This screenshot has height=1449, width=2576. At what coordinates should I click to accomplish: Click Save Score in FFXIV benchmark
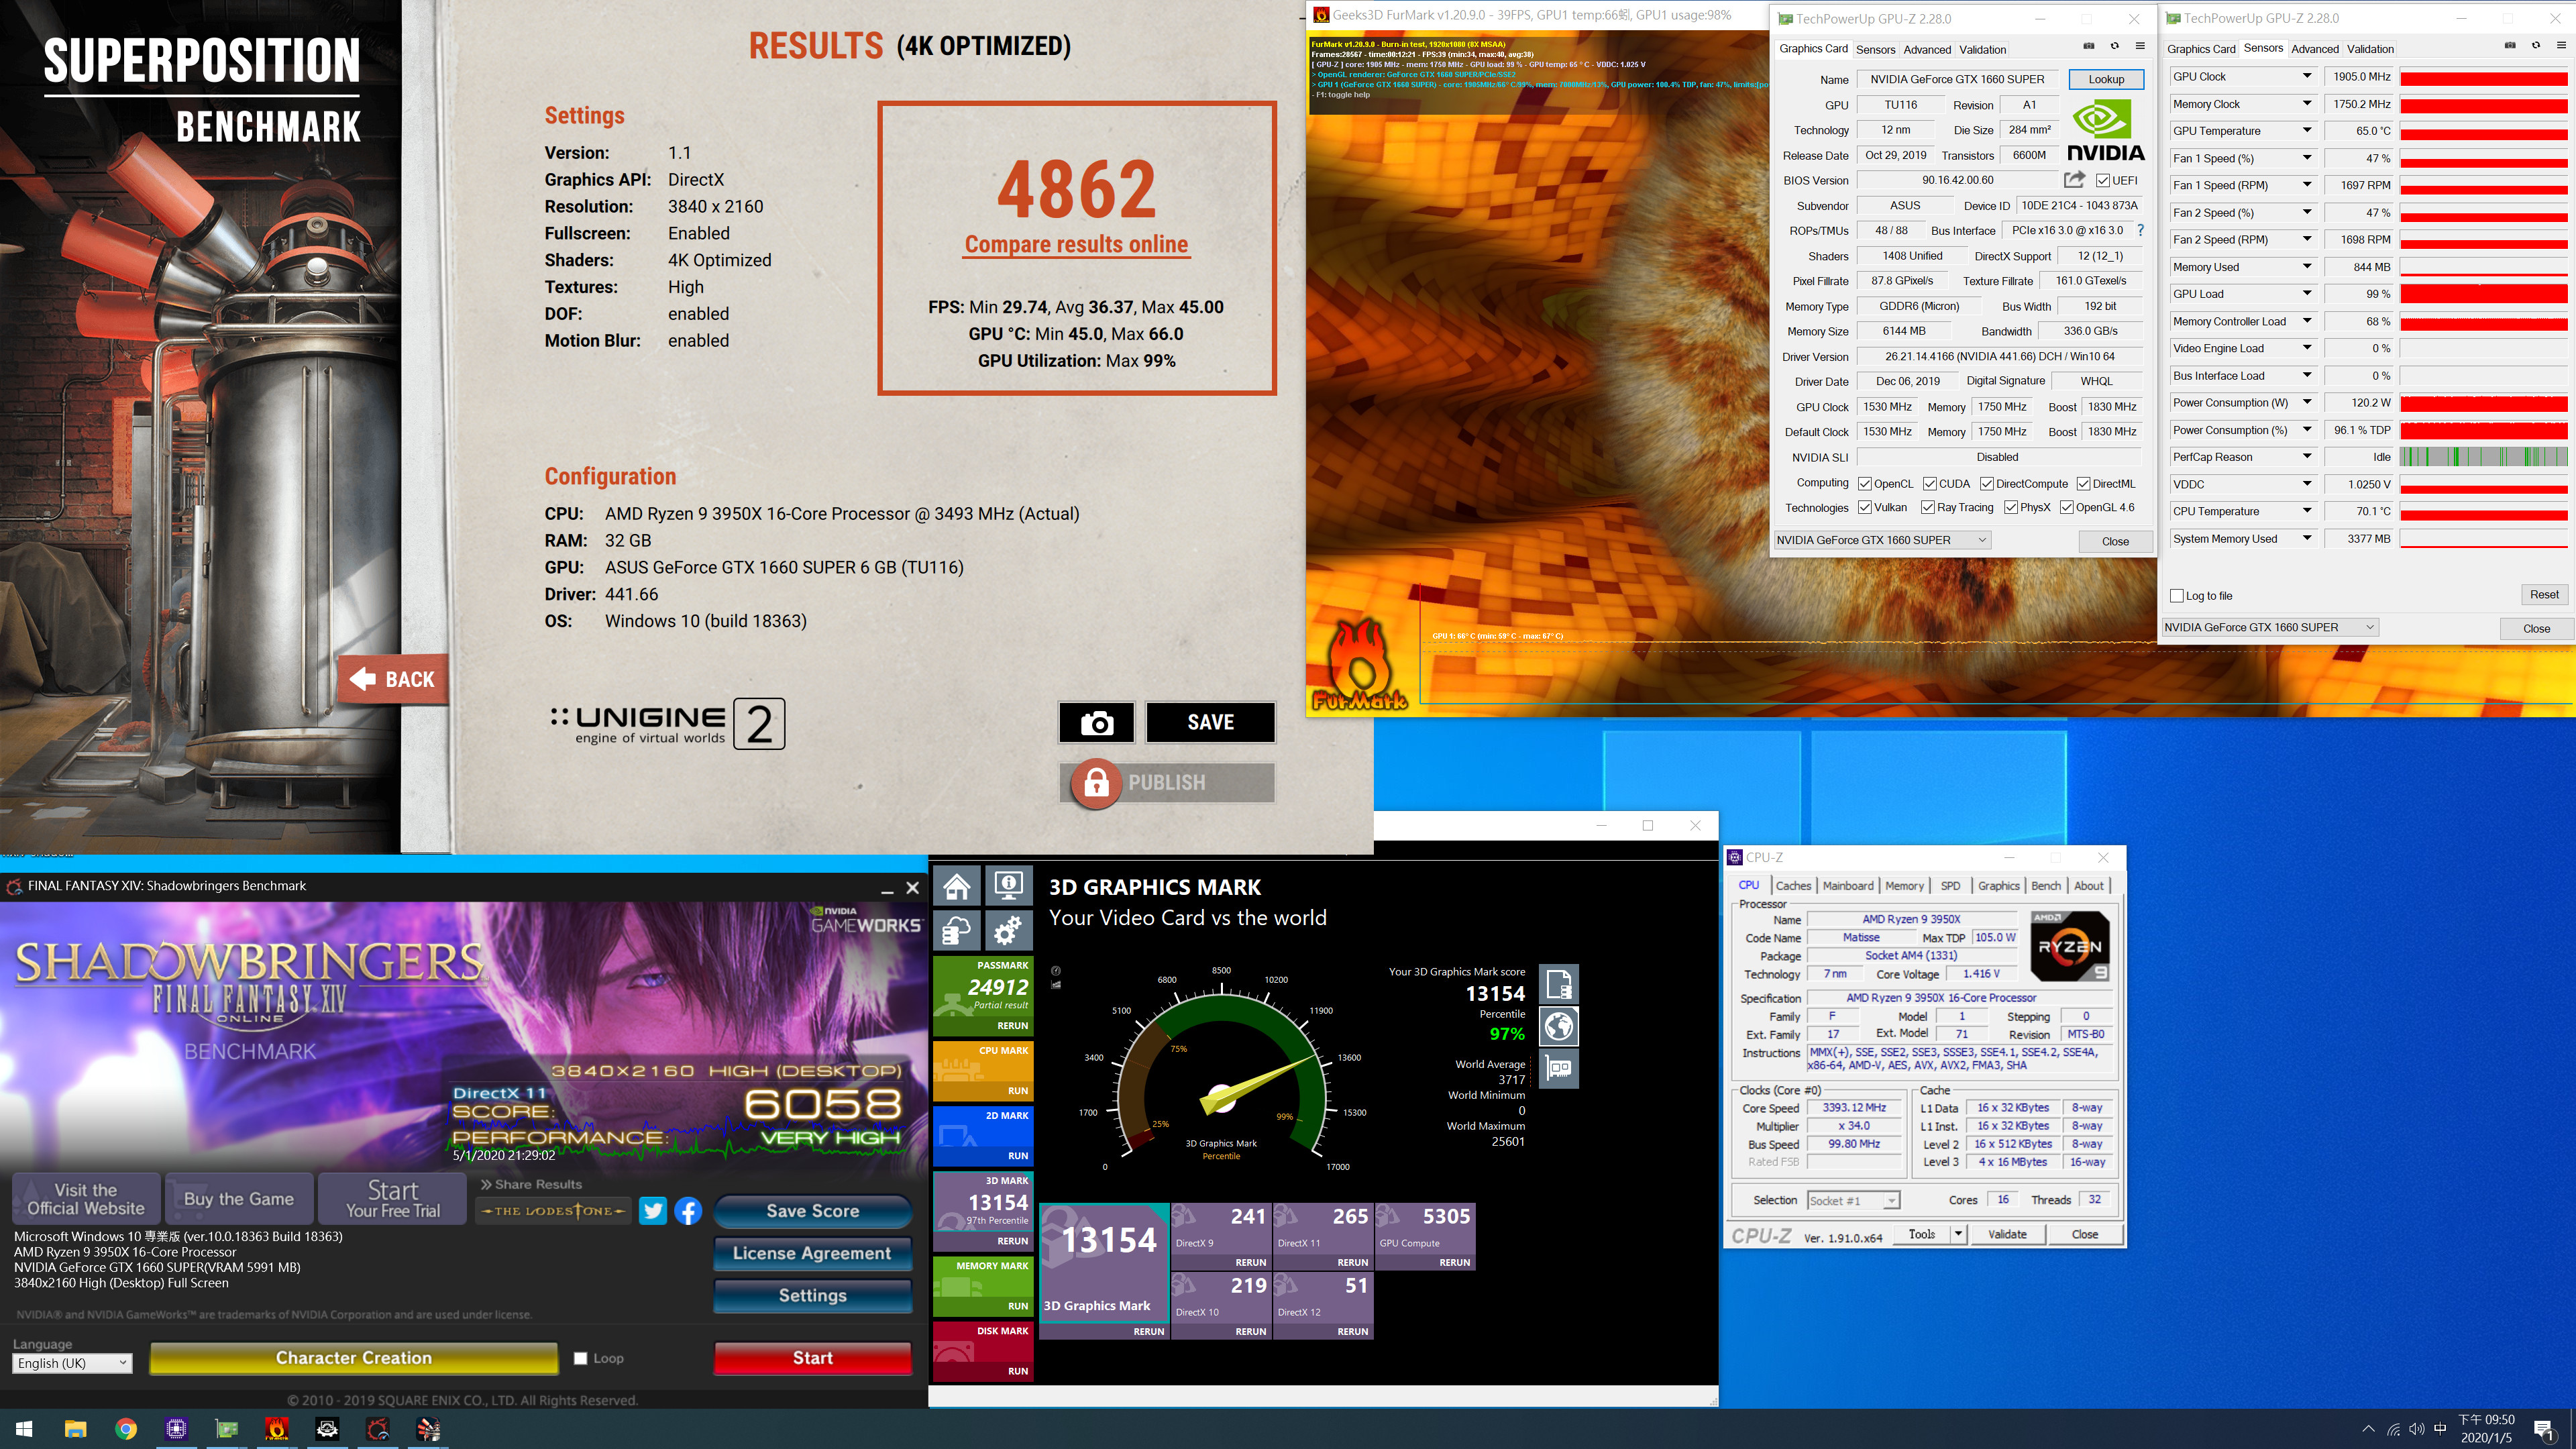coord(812,1211)
